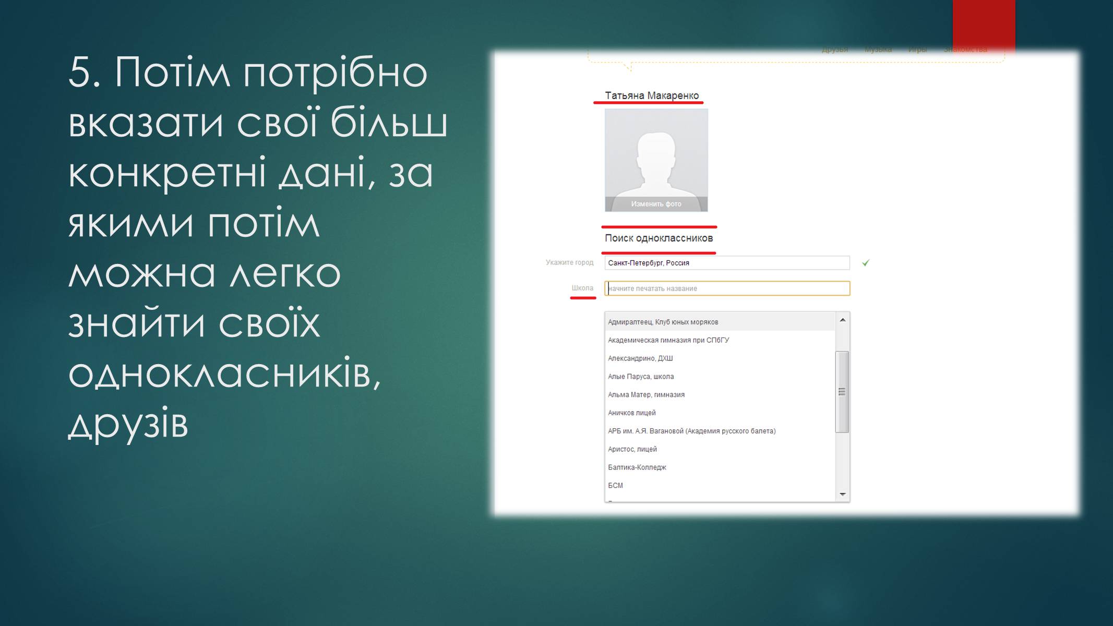Open the blurred 'Игры' menu item
Screen dimensions: 1113x626
click(917, 50)
